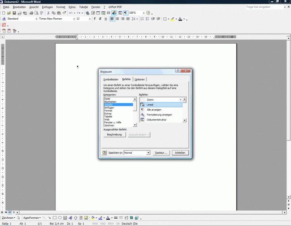
Task: Align text left in the toolbar
Action: coord(112,19)
